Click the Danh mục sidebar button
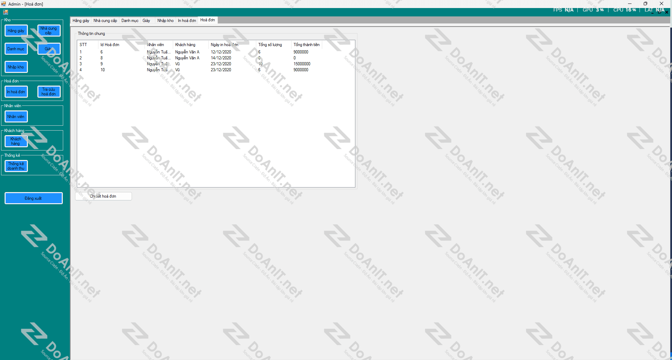 click(x=16, y=49)
